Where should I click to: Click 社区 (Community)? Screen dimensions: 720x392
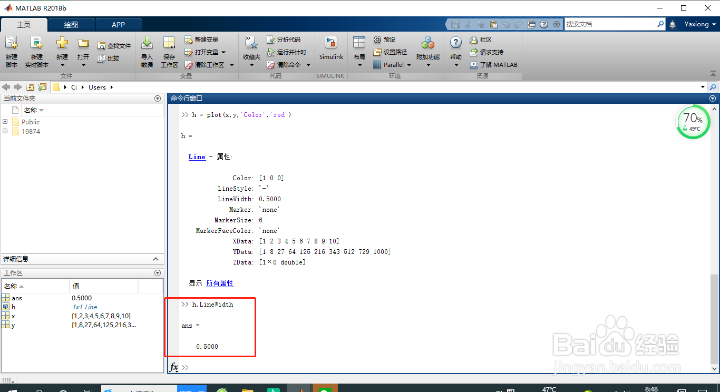[480, 40]
